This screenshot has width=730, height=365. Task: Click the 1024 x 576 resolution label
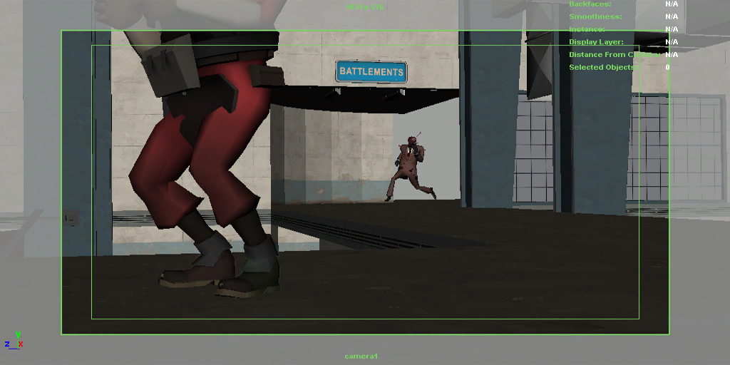pyautogui.click(x=364, y=7)
